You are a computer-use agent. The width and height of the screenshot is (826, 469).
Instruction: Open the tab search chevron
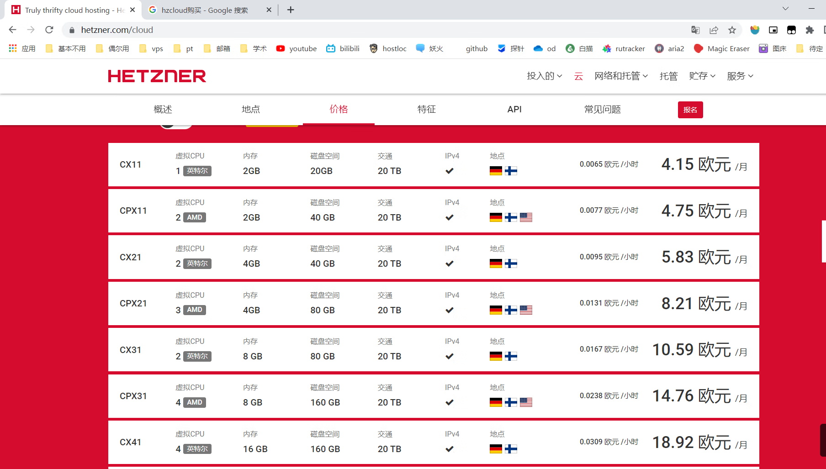coord(785,8)
